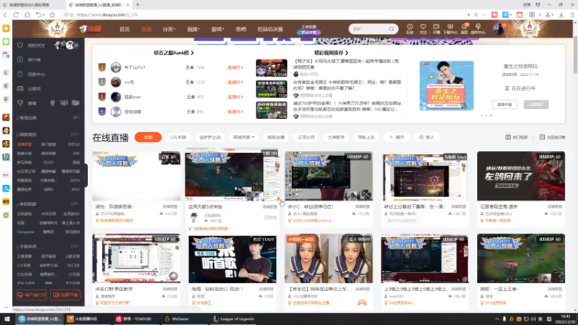Open the 左鸽回来了 stream thumbnail
578x325 pixels.
click(x=521, y=175)
